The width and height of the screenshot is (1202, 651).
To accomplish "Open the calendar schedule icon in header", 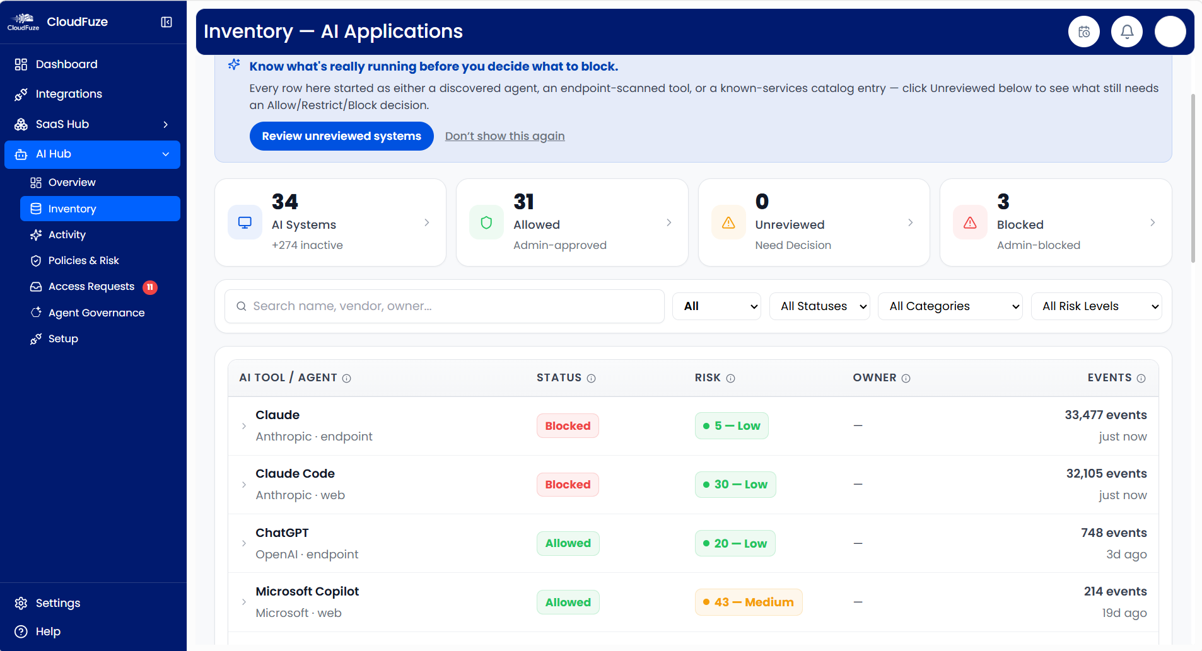I will [1083, 32].
